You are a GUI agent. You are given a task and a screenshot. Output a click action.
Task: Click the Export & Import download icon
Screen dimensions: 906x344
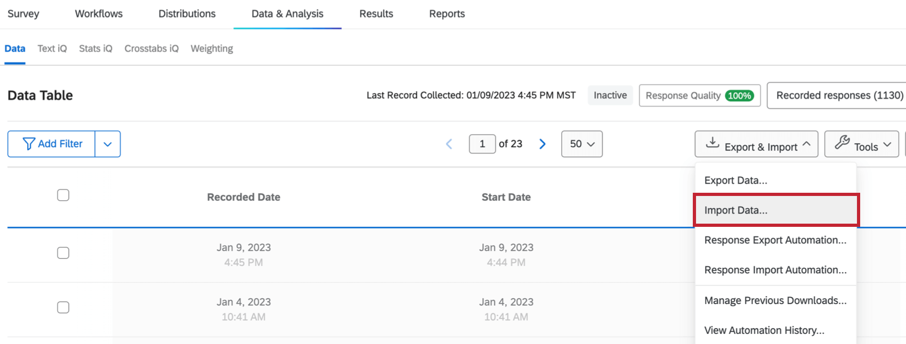click(x=712, y=143)
